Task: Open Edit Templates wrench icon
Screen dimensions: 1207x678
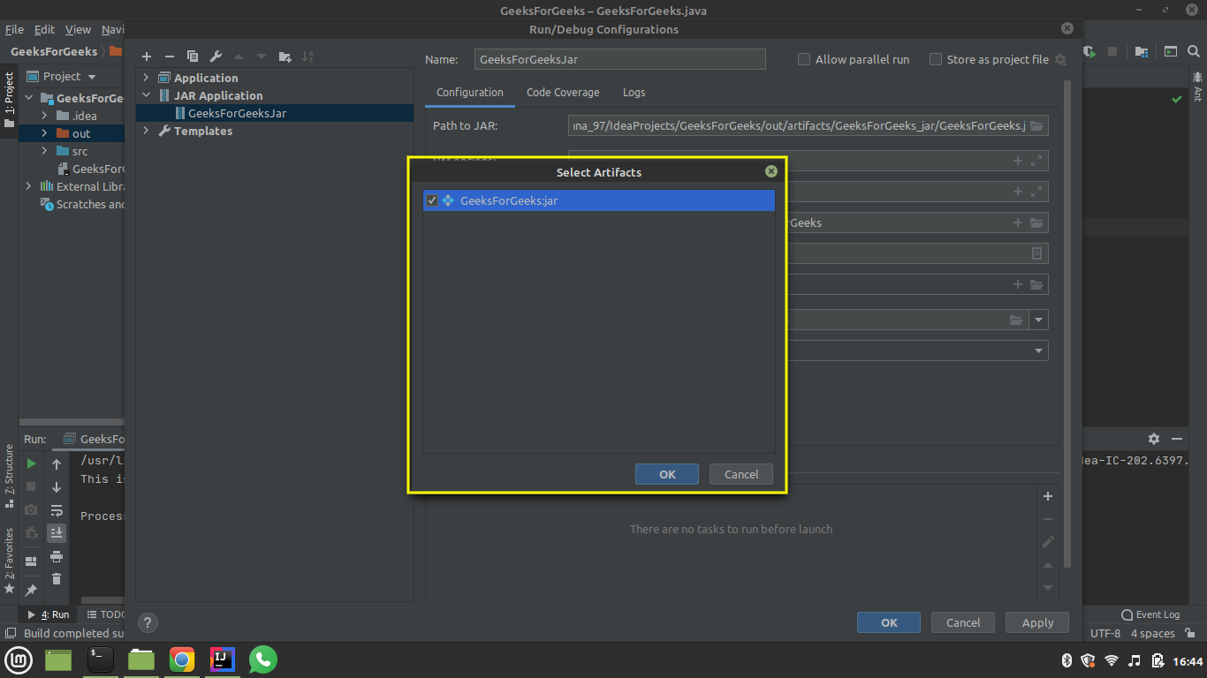Action: point(216,56)
